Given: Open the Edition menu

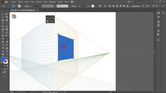Looking at the screenshot, I should (20, 2).
